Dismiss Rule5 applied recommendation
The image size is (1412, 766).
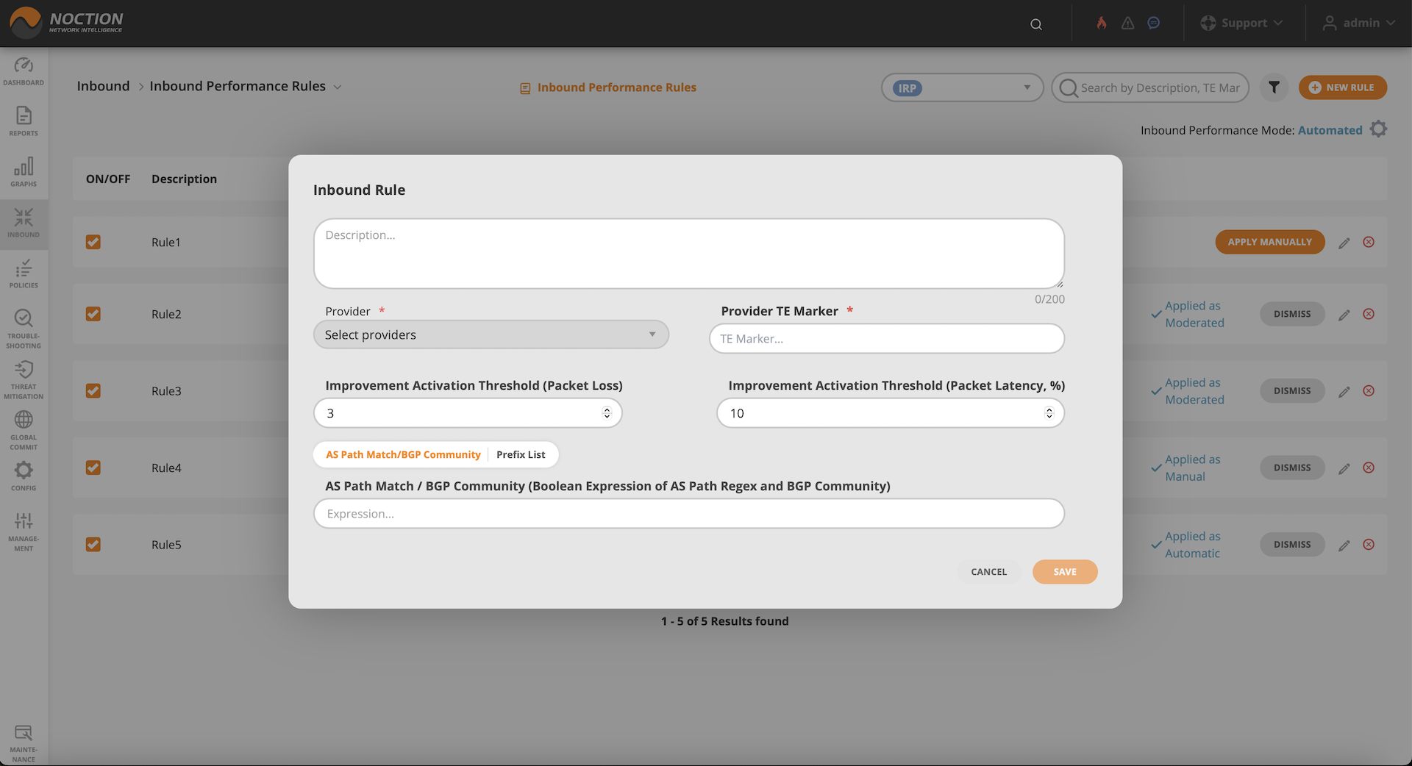coord(1292,545)
